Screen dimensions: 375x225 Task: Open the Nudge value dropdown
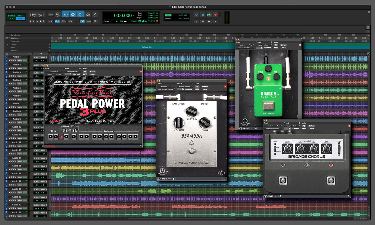[x=188, y=18]
